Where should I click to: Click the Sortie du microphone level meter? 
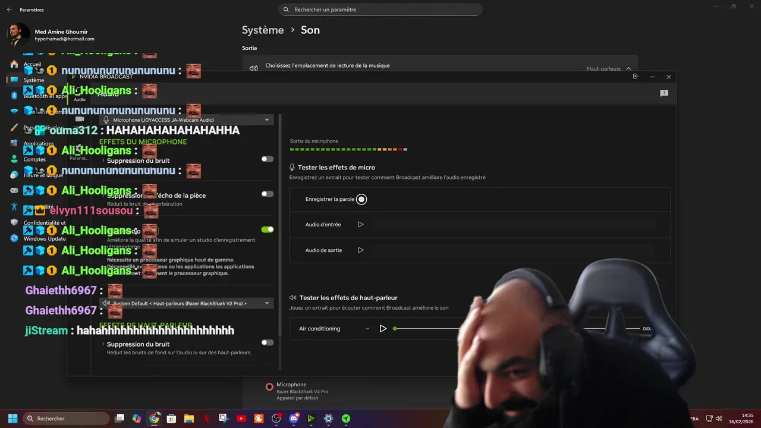(x=348, y=149)
